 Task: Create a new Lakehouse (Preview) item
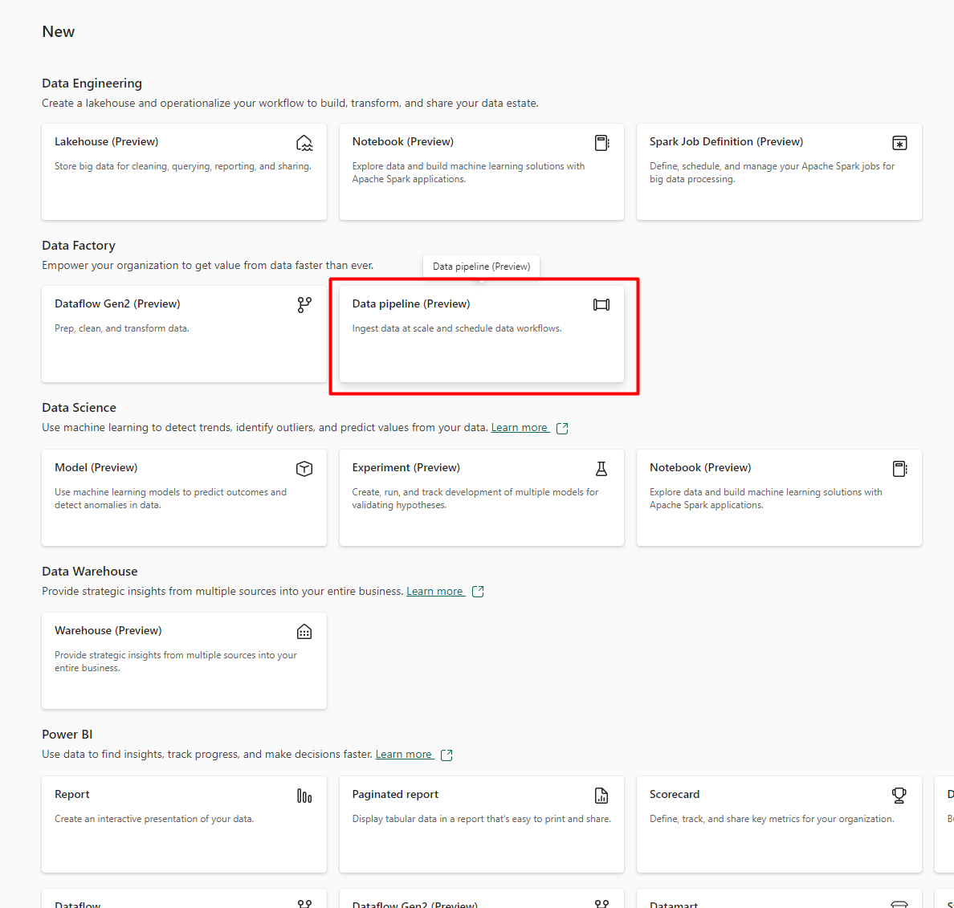coord(107,142)
